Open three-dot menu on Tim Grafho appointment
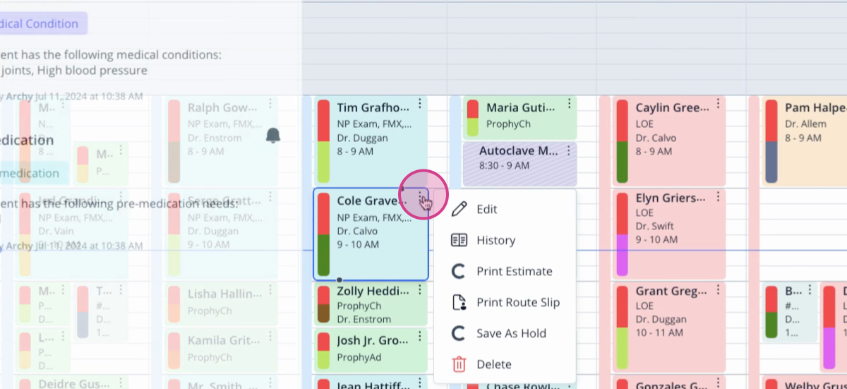Viewport: 847px width, 389px height. pos(420,104)
